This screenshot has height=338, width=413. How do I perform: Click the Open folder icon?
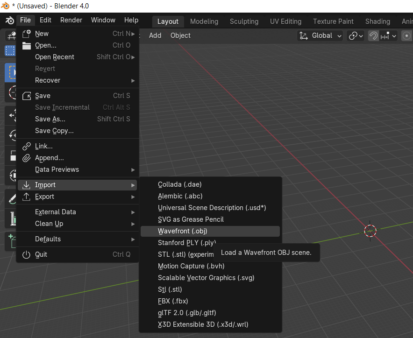tap(26, 45)
